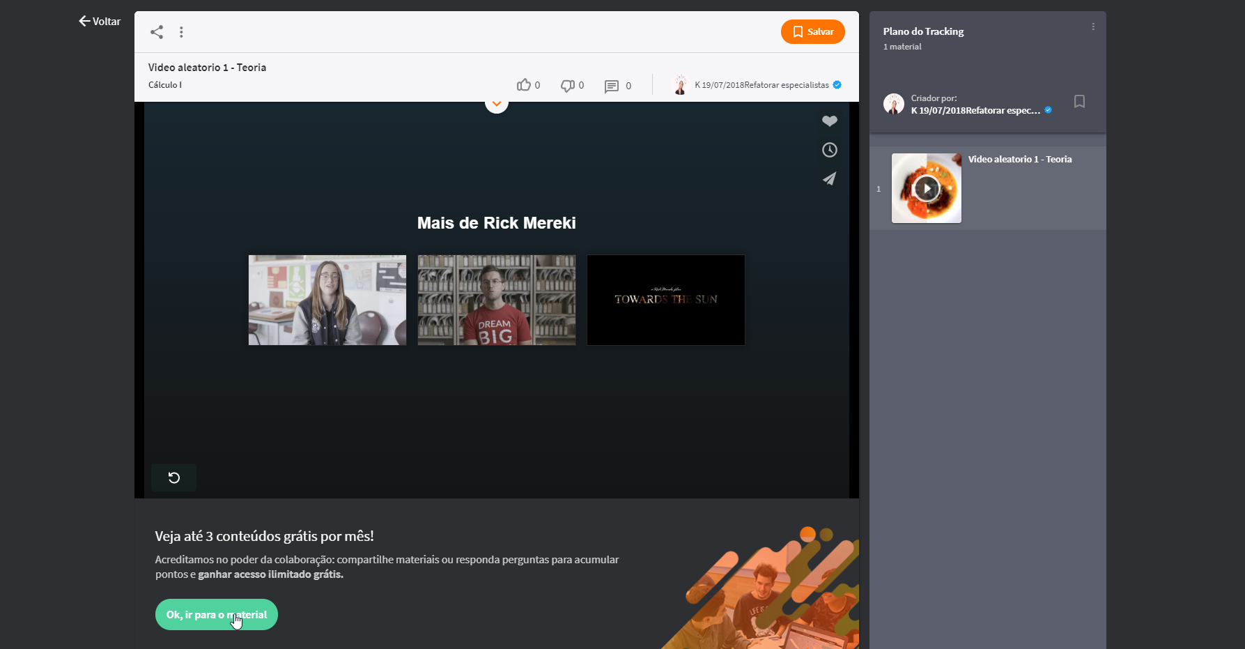Open the woman in classroom video thumbnail
Viewport: 1245px width, 649px height.
327,300
